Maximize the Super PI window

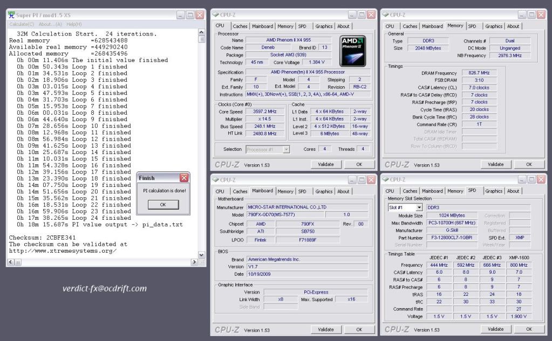click(190, 16)
